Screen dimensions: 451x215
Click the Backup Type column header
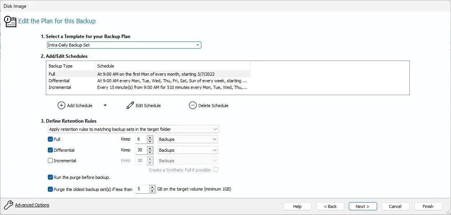[x=70, y=66]
